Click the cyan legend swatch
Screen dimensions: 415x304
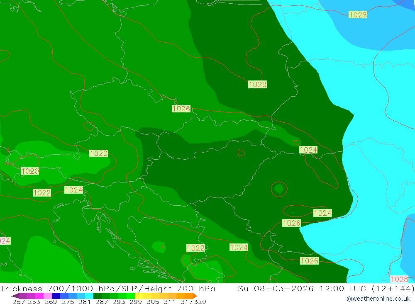coord(89,296)
